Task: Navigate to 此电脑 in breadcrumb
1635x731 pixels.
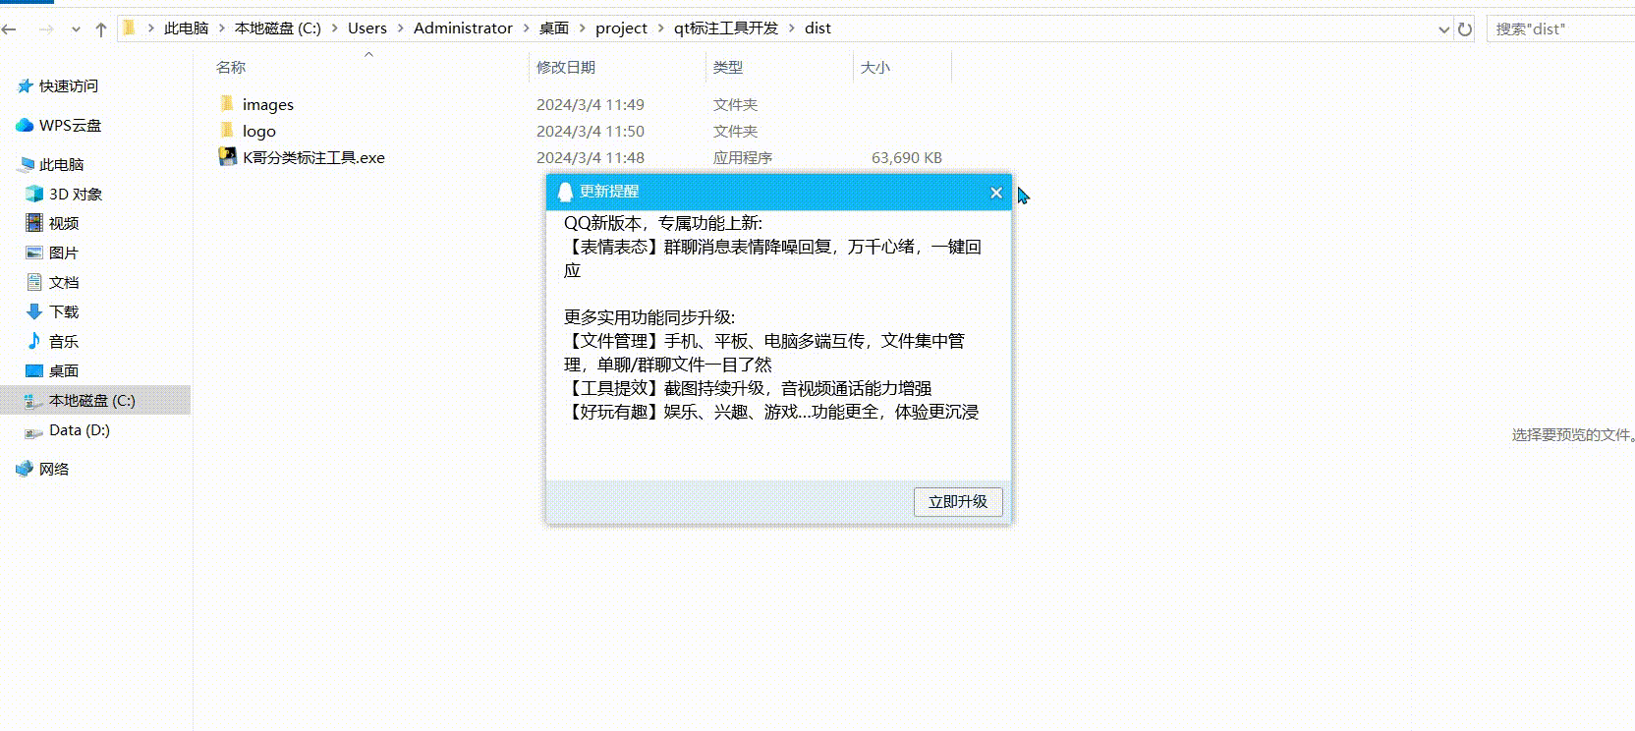Action: click(x=186, y=28)
